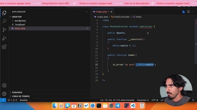The height and width of the screenshot is (110, 197).
Task: Select the .localized file in Explorer
Action: (x=20, y=24)
